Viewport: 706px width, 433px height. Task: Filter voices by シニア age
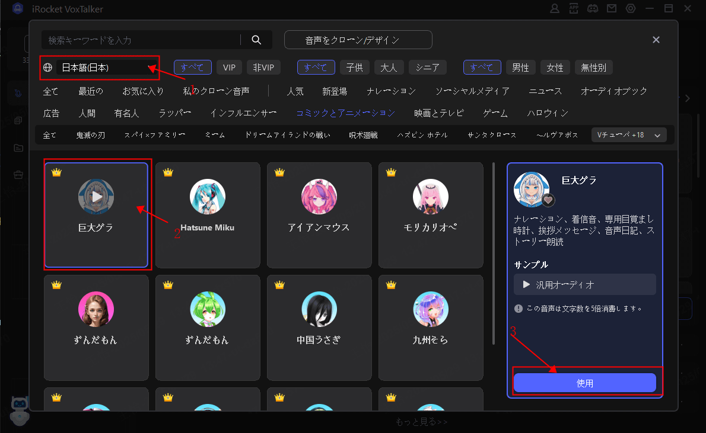427,68
